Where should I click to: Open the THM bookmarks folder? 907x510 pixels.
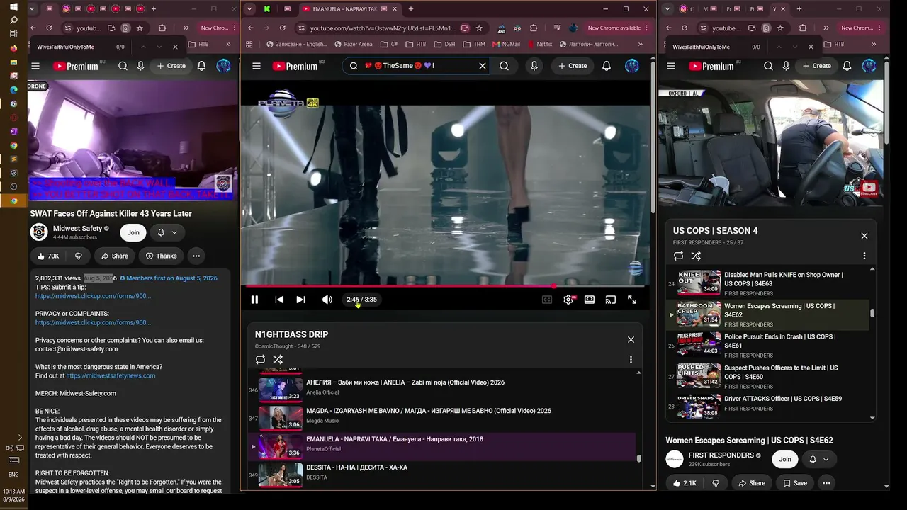click(x=473, y=44)
